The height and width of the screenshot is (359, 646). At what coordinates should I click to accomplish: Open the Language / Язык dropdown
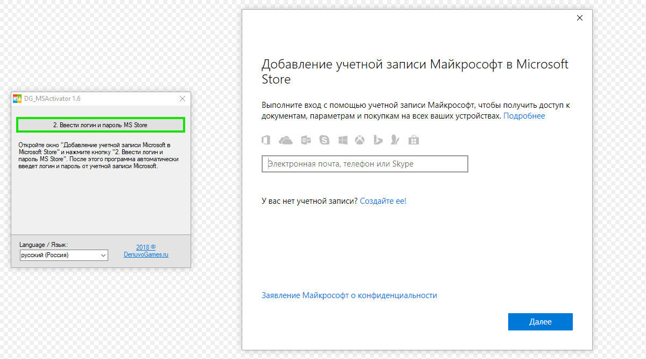[x=64, y=255]
